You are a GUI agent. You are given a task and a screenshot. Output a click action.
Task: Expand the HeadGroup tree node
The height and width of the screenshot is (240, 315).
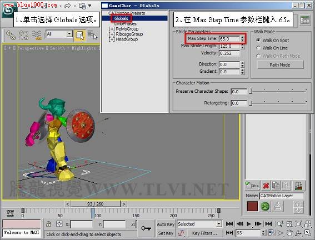pos(112,39)
